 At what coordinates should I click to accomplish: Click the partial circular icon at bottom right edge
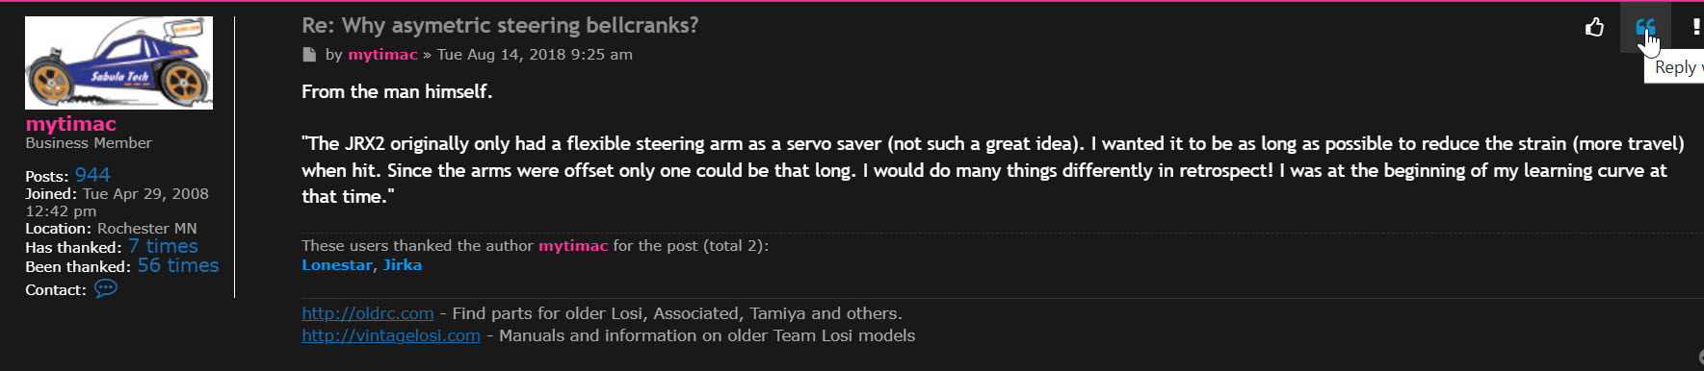[x=1699, y=358]
